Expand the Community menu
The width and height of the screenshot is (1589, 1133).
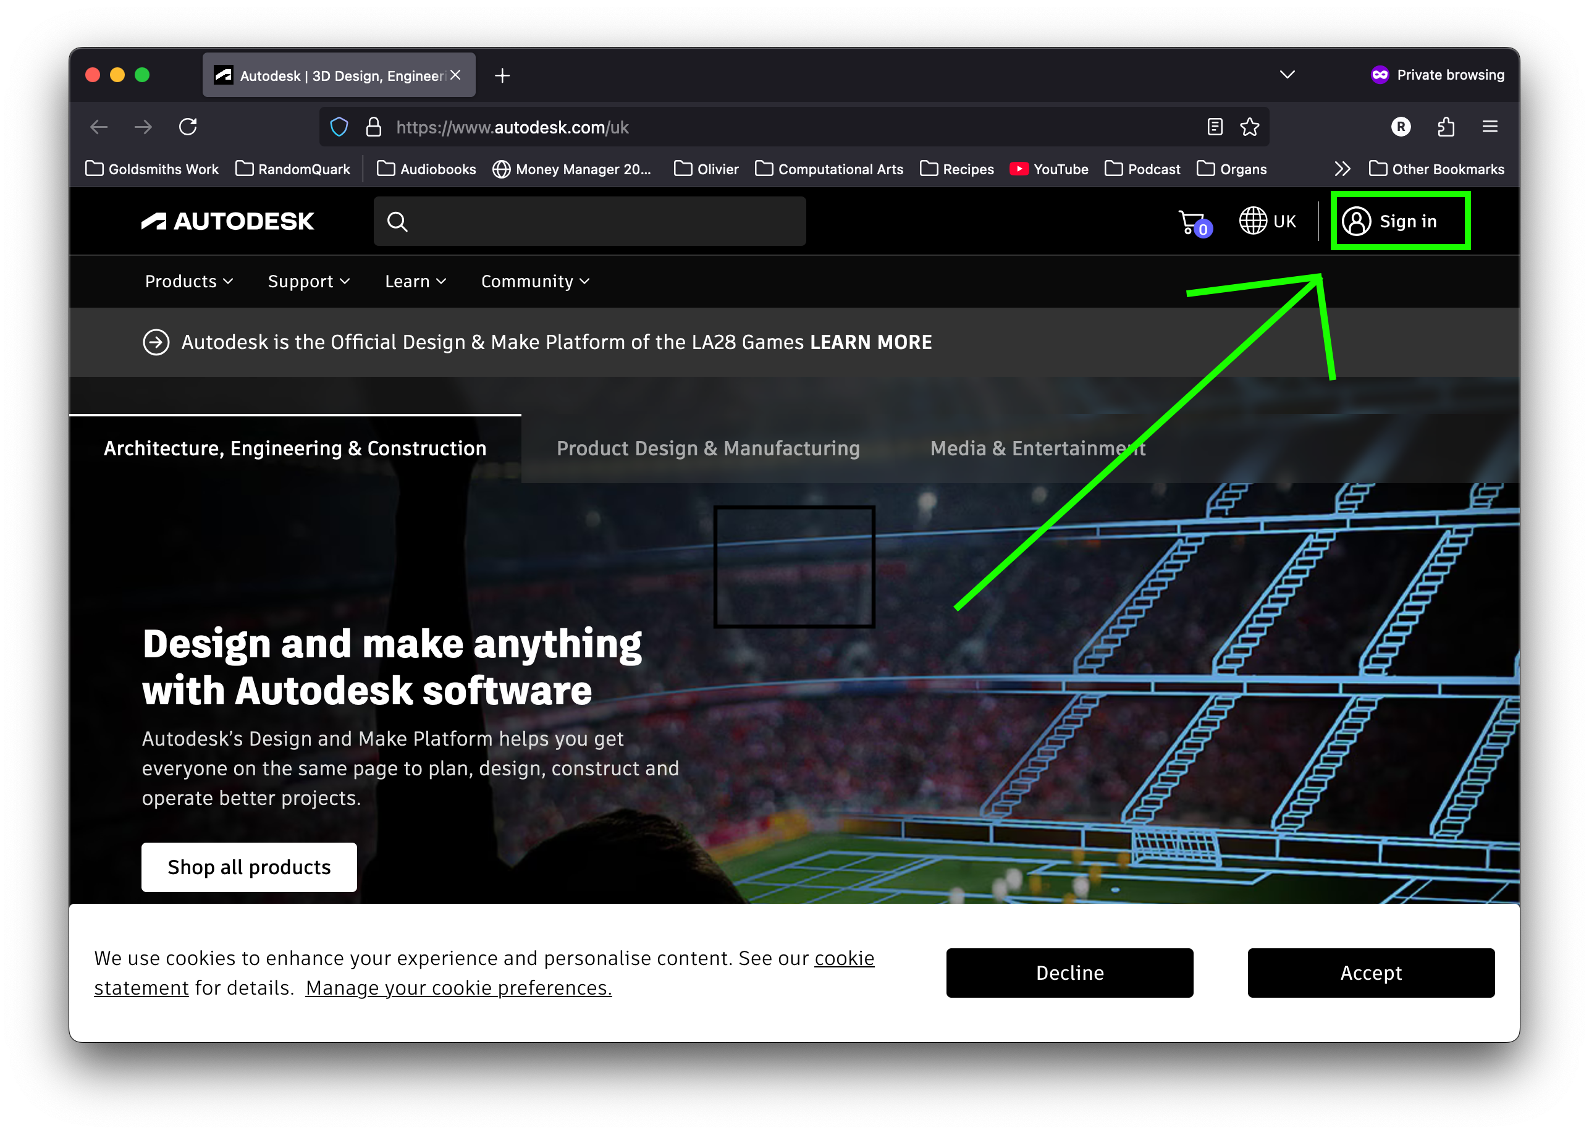click(535, 281)
